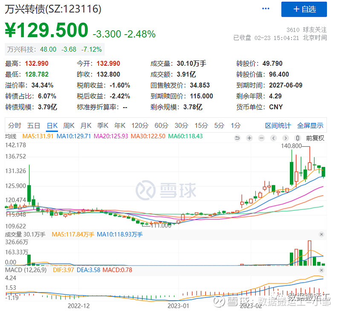Select the 季K chart tab
341x312 pixels.
pyautogui.click(x=103, y=125)
